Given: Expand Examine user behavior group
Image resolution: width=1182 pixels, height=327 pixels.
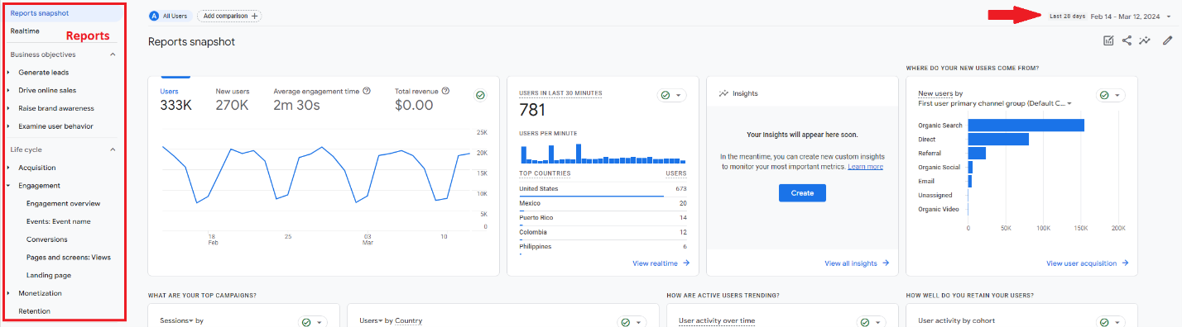Looking at the screenshot, I should point(8,126).
